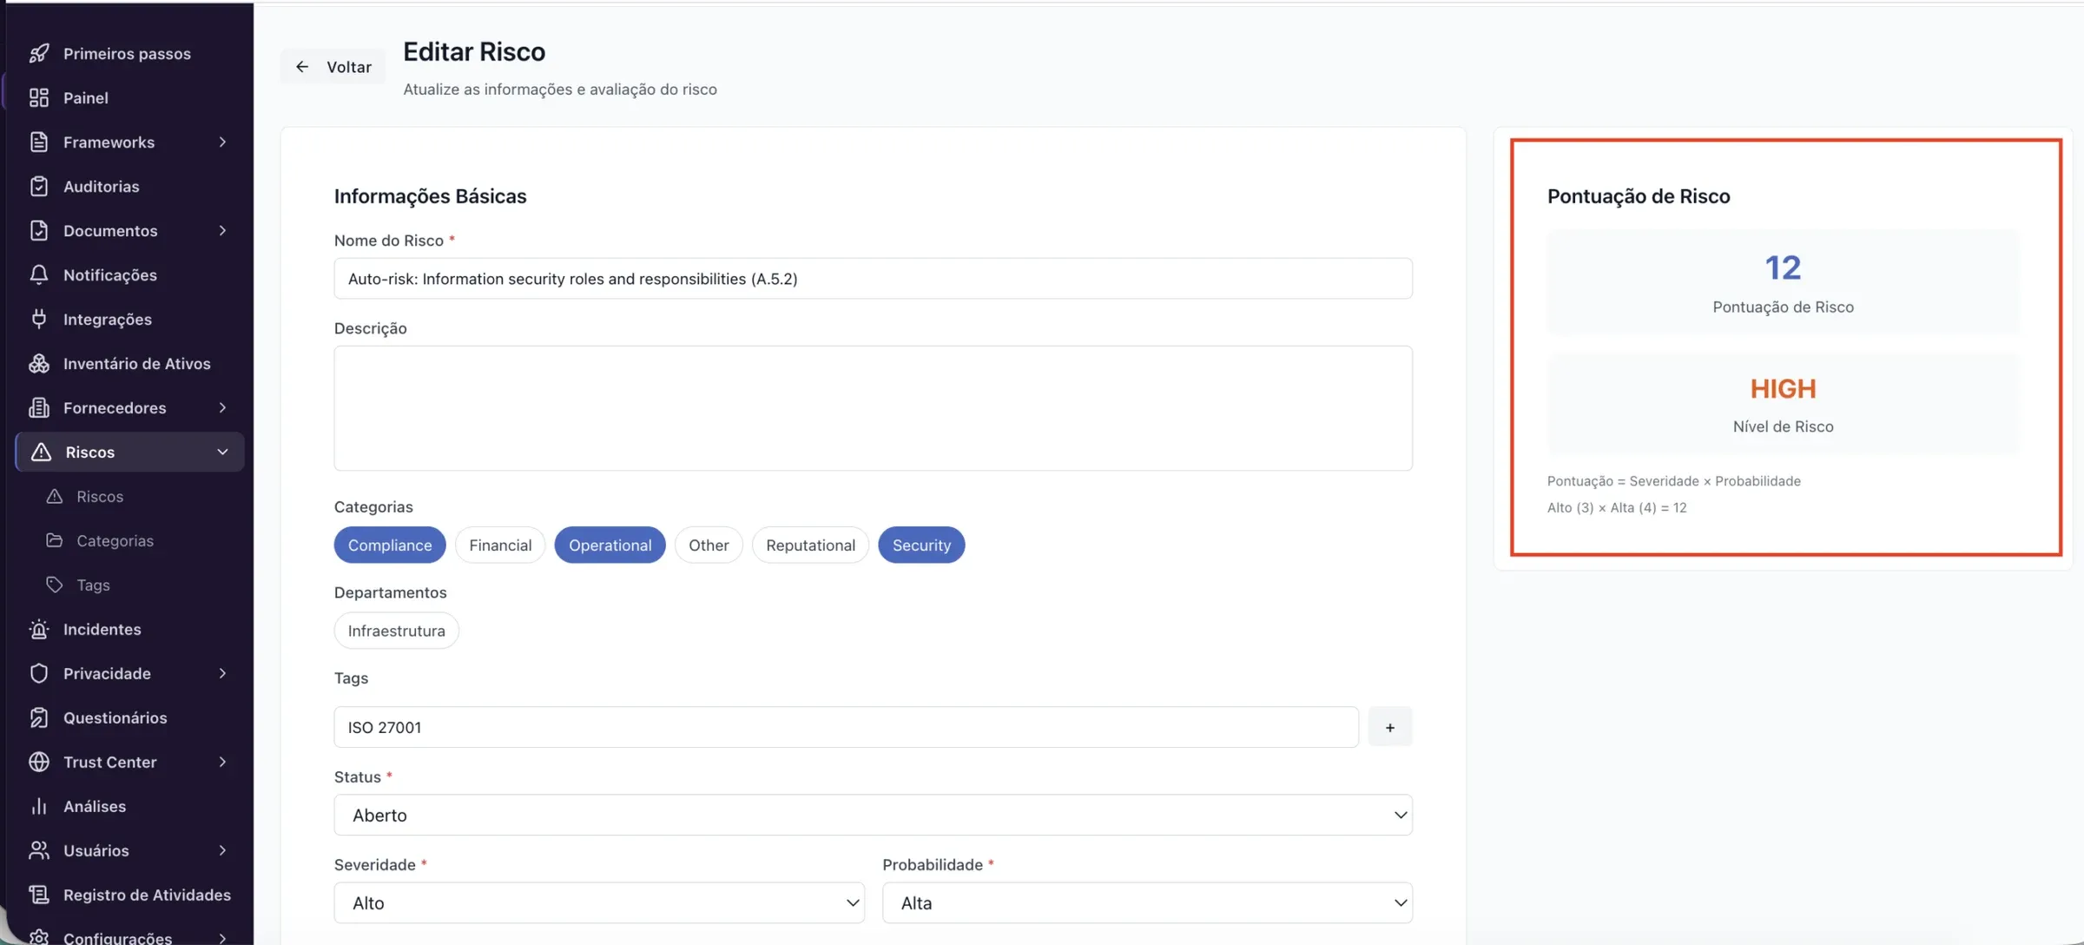The width and height of the screenshot is (2084, 945).
Task: Click the Descrição text area
Action: 873,408
